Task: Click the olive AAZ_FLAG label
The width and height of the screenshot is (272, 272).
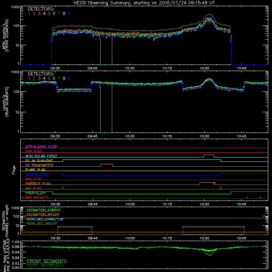Action: click(33, 188)
